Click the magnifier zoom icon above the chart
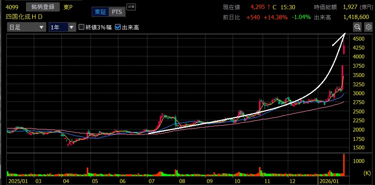Image resolution: width=375 pixels, height=185 pixels. coord(357,27)
